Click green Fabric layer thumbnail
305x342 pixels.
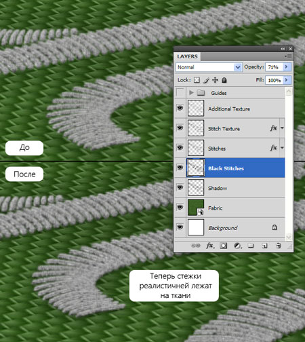(196, 207)
